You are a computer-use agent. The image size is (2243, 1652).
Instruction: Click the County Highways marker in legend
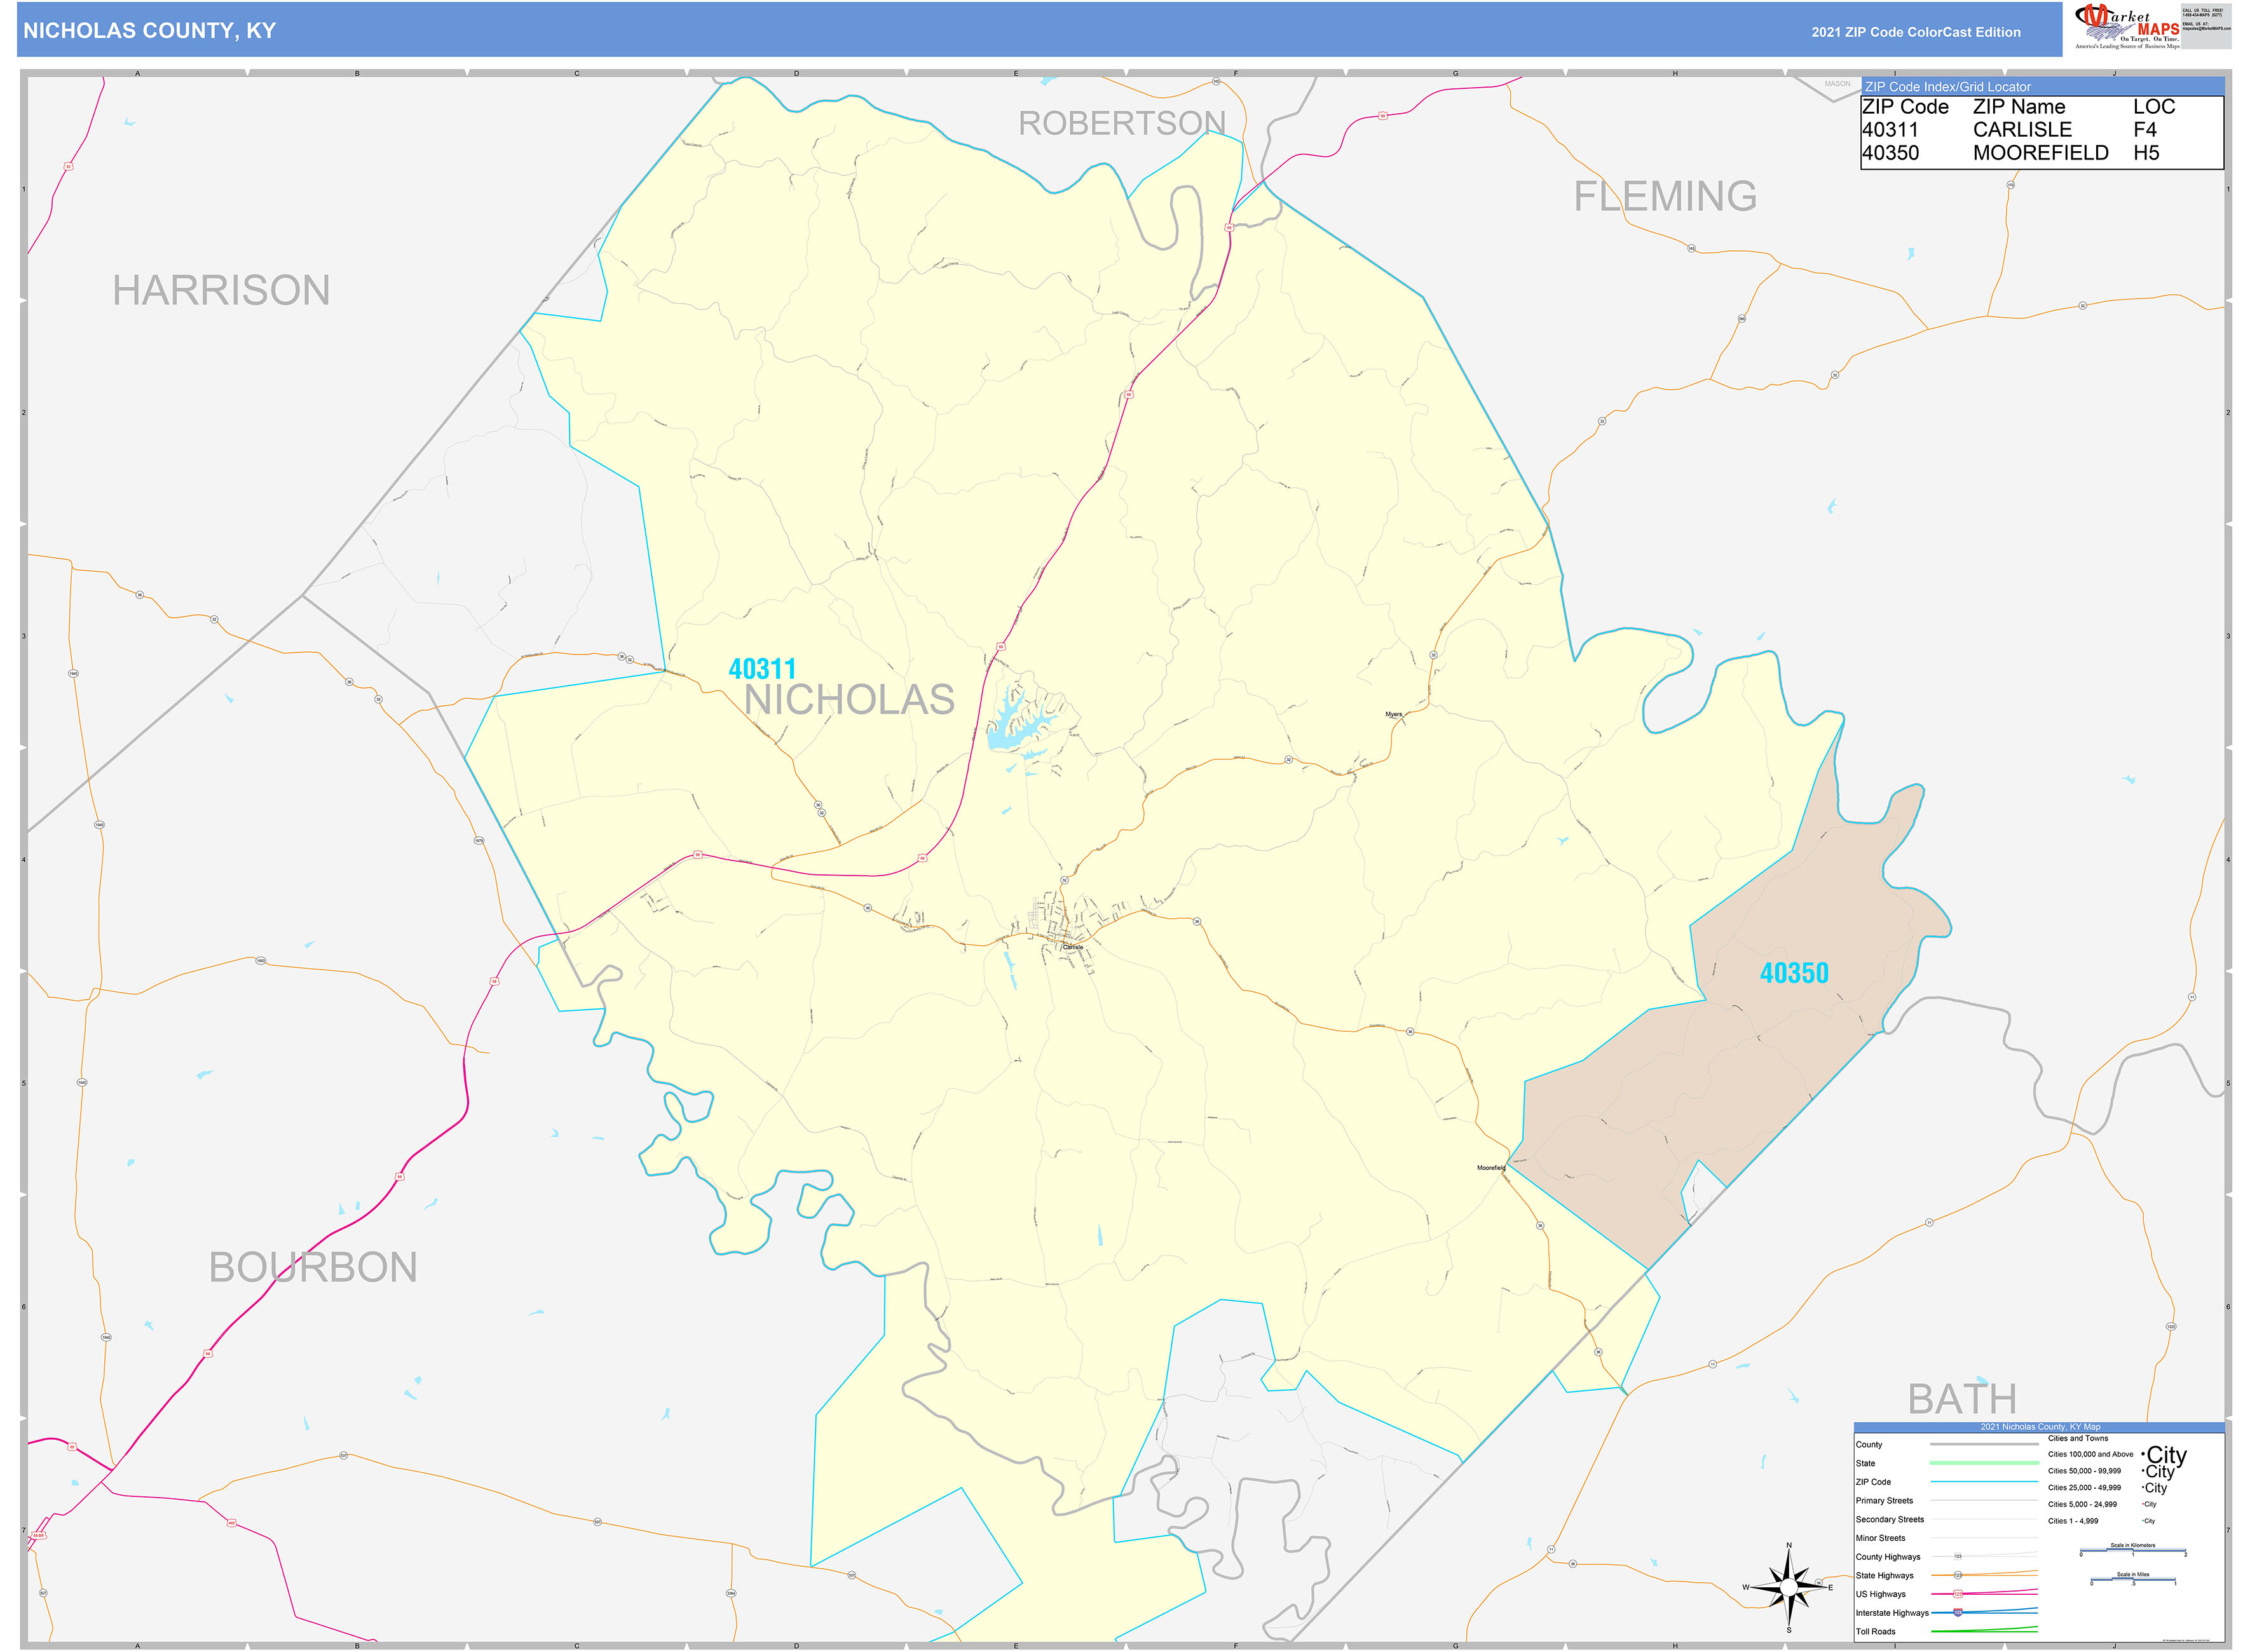1958,1557
